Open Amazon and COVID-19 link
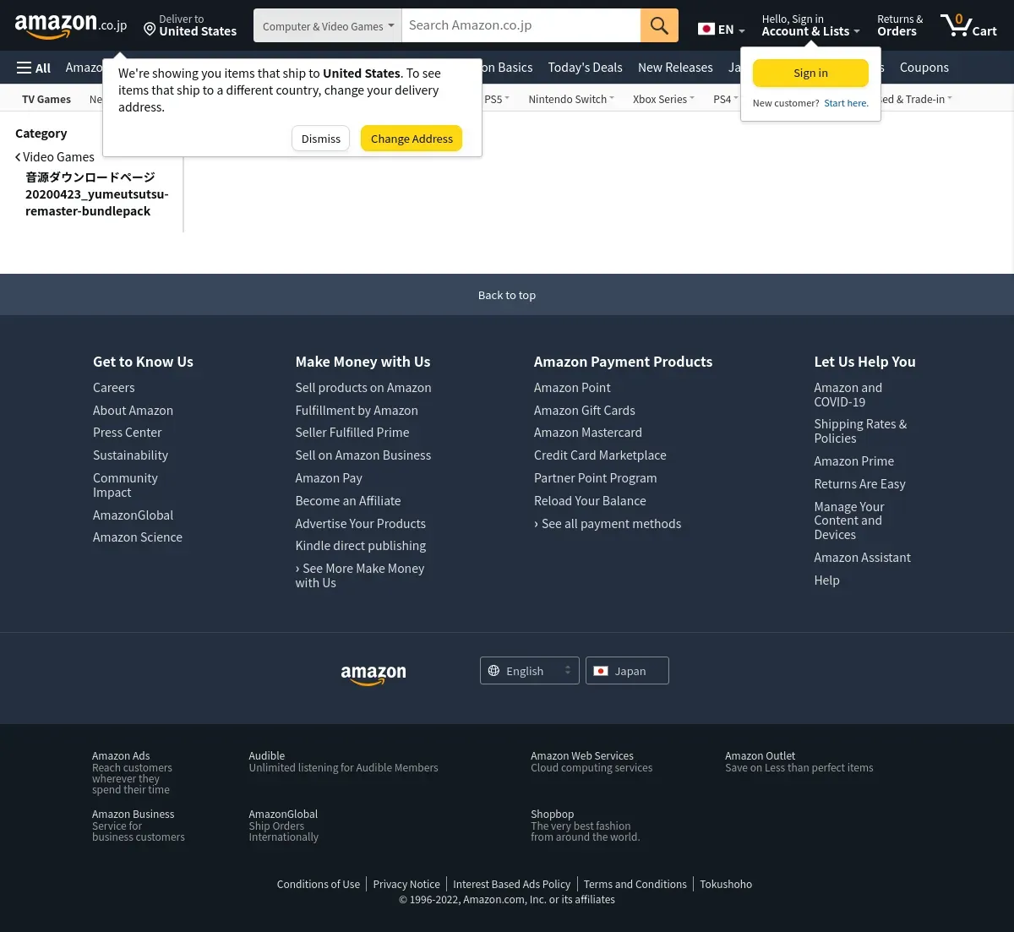 [x=848, y=395]
